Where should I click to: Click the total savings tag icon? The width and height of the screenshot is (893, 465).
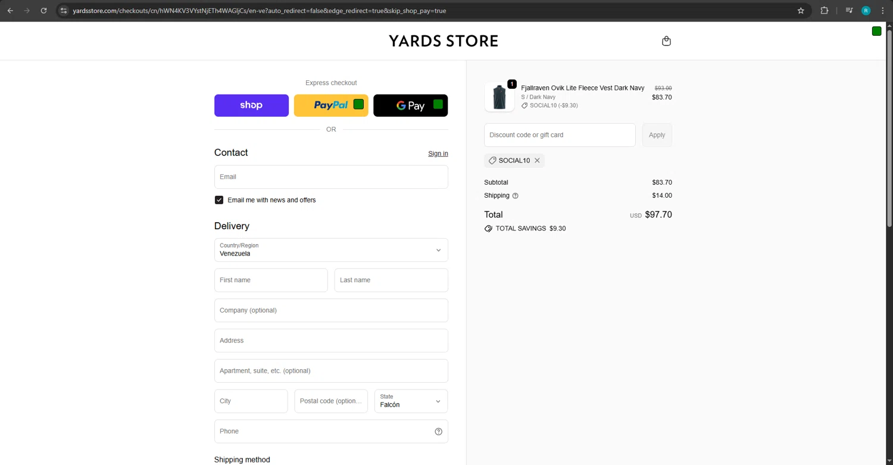tap(488, 229)
